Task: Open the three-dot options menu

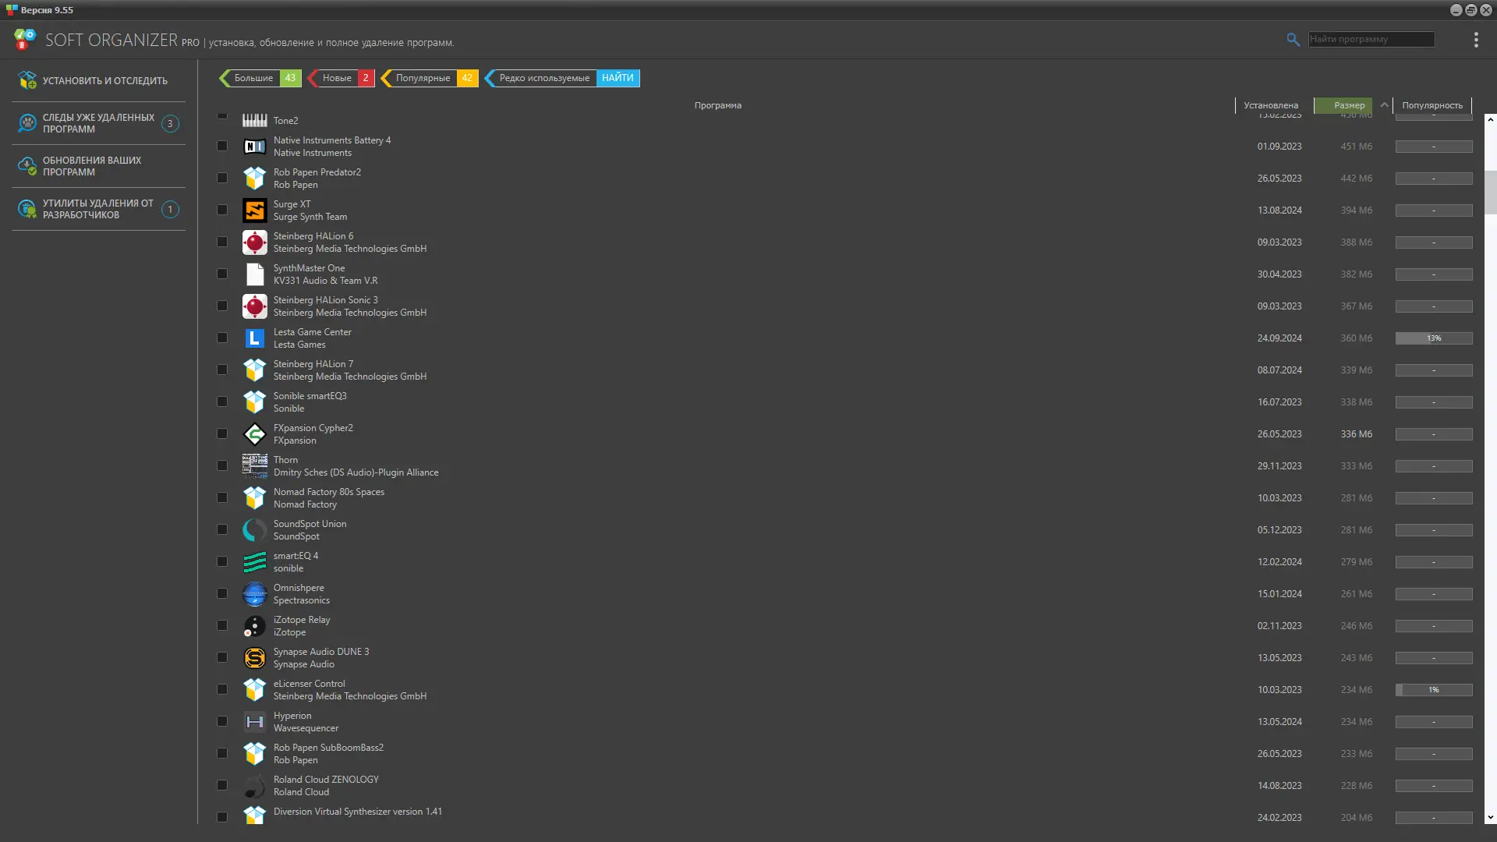Action: [1475, 40]
